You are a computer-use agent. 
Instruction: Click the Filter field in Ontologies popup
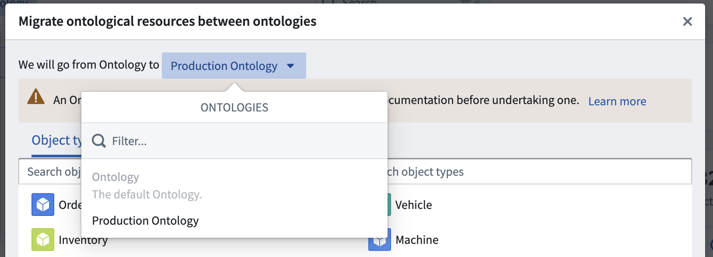(234, 141)
